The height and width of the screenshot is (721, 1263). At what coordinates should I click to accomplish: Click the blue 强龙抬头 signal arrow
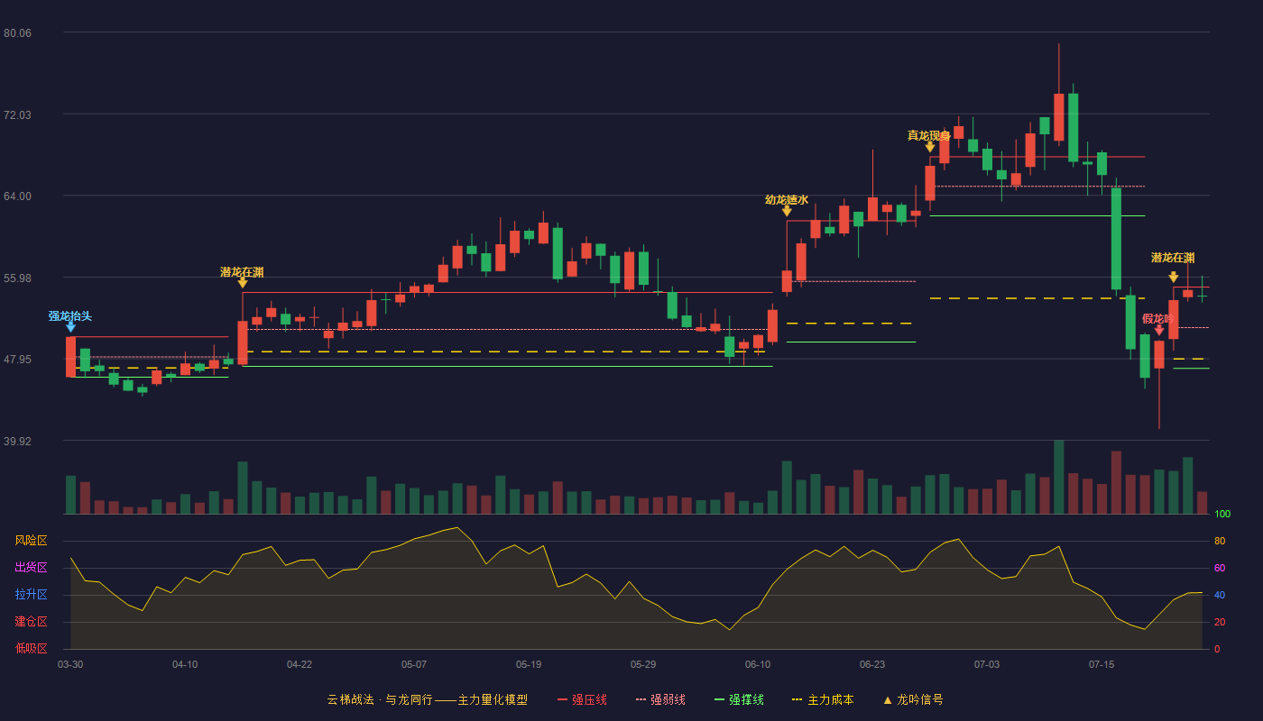pos(70,327)
